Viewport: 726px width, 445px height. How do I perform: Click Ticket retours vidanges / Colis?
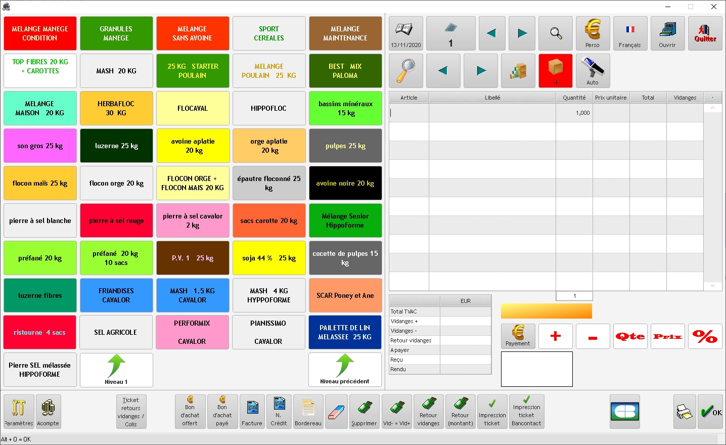point(131,412)
